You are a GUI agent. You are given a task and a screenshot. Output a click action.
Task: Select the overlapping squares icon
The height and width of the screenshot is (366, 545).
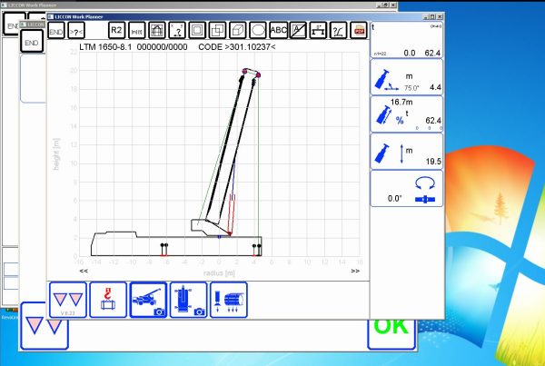point(217,31)
